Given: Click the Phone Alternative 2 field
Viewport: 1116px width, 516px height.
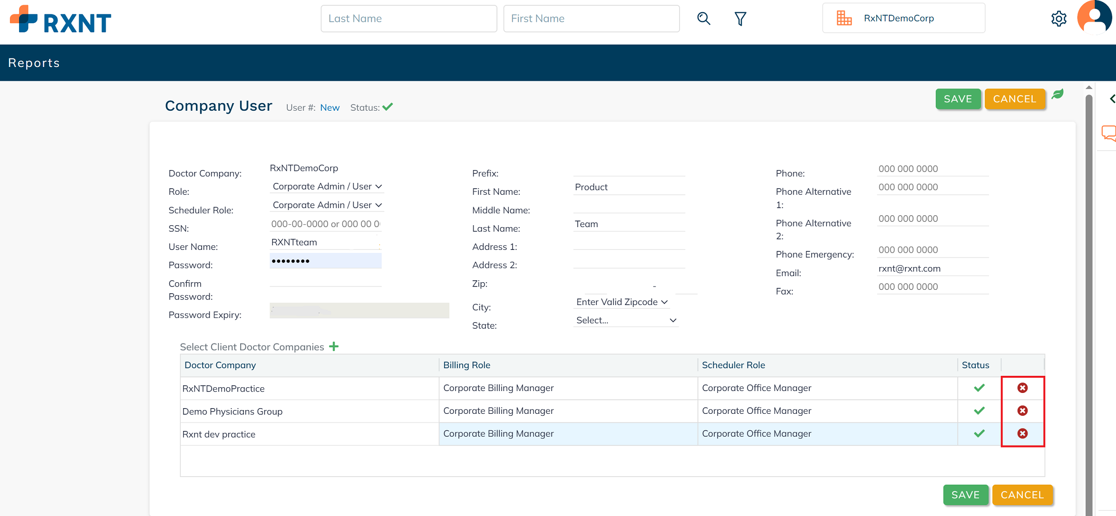Looking at the screenshot, I should [933, 219].
